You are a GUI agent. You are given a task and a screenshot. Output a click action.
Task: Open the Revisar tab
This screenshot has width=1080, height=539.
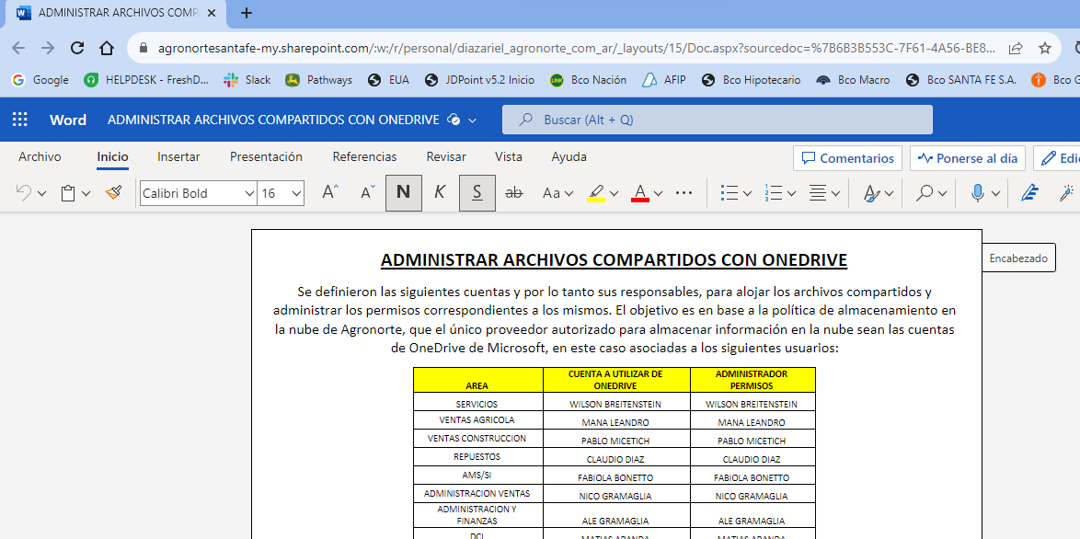446,157
